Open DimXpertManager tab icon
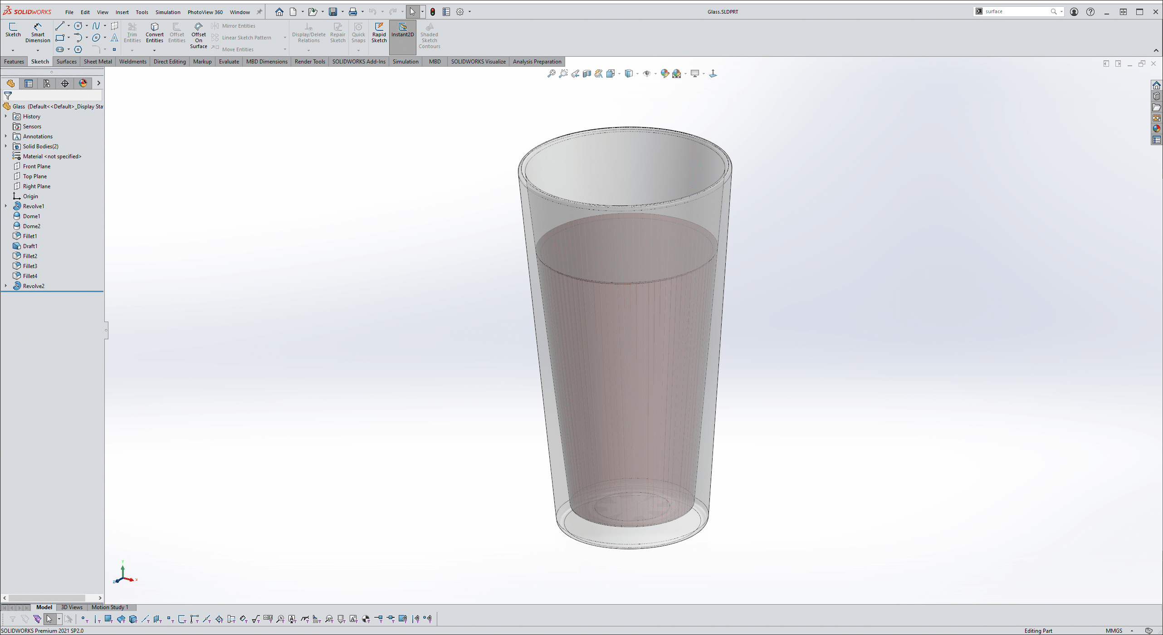The width and height of the screenshot is (1163, 635). pos(65,83)
